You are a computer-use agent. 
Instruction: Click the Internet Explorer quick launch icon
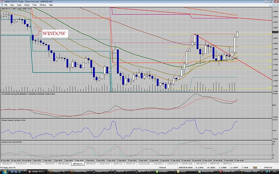pyautogui.click(x=20, y=171)
